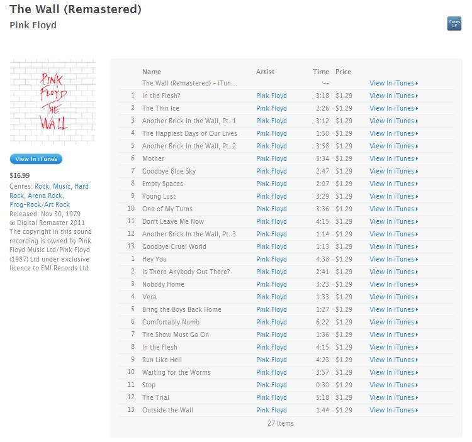
Task: View Comfortably Numb in iTunes
Action: (393, 322)
